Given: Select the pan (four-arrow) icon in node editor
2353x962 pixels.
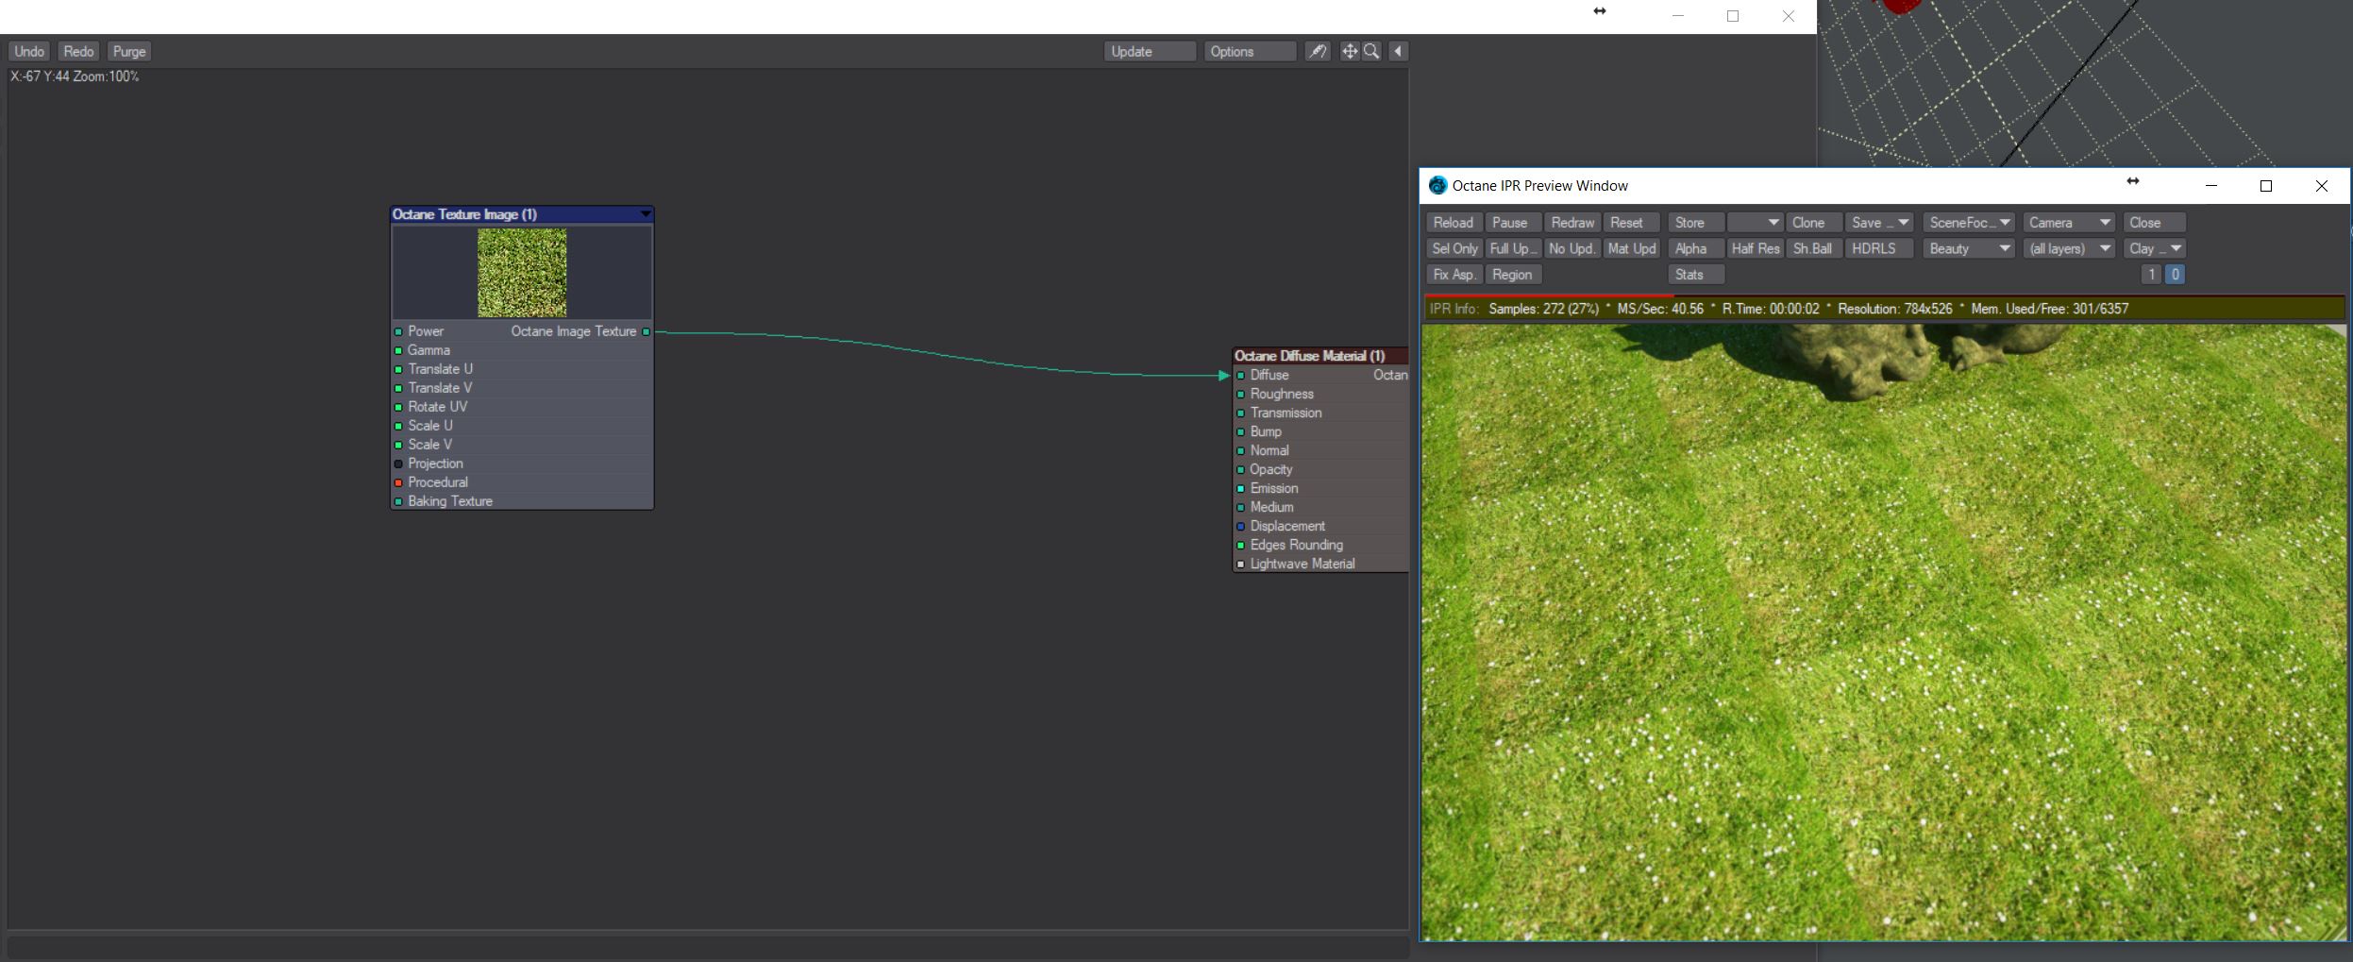Looking at the screenshot, I should point(1350,52).
